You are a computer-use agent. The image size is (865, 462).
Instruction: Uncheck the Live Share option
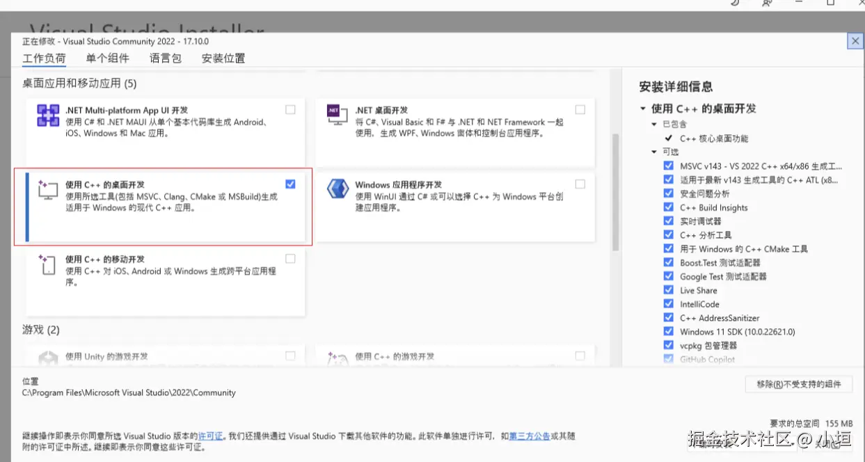click(669, 290)
